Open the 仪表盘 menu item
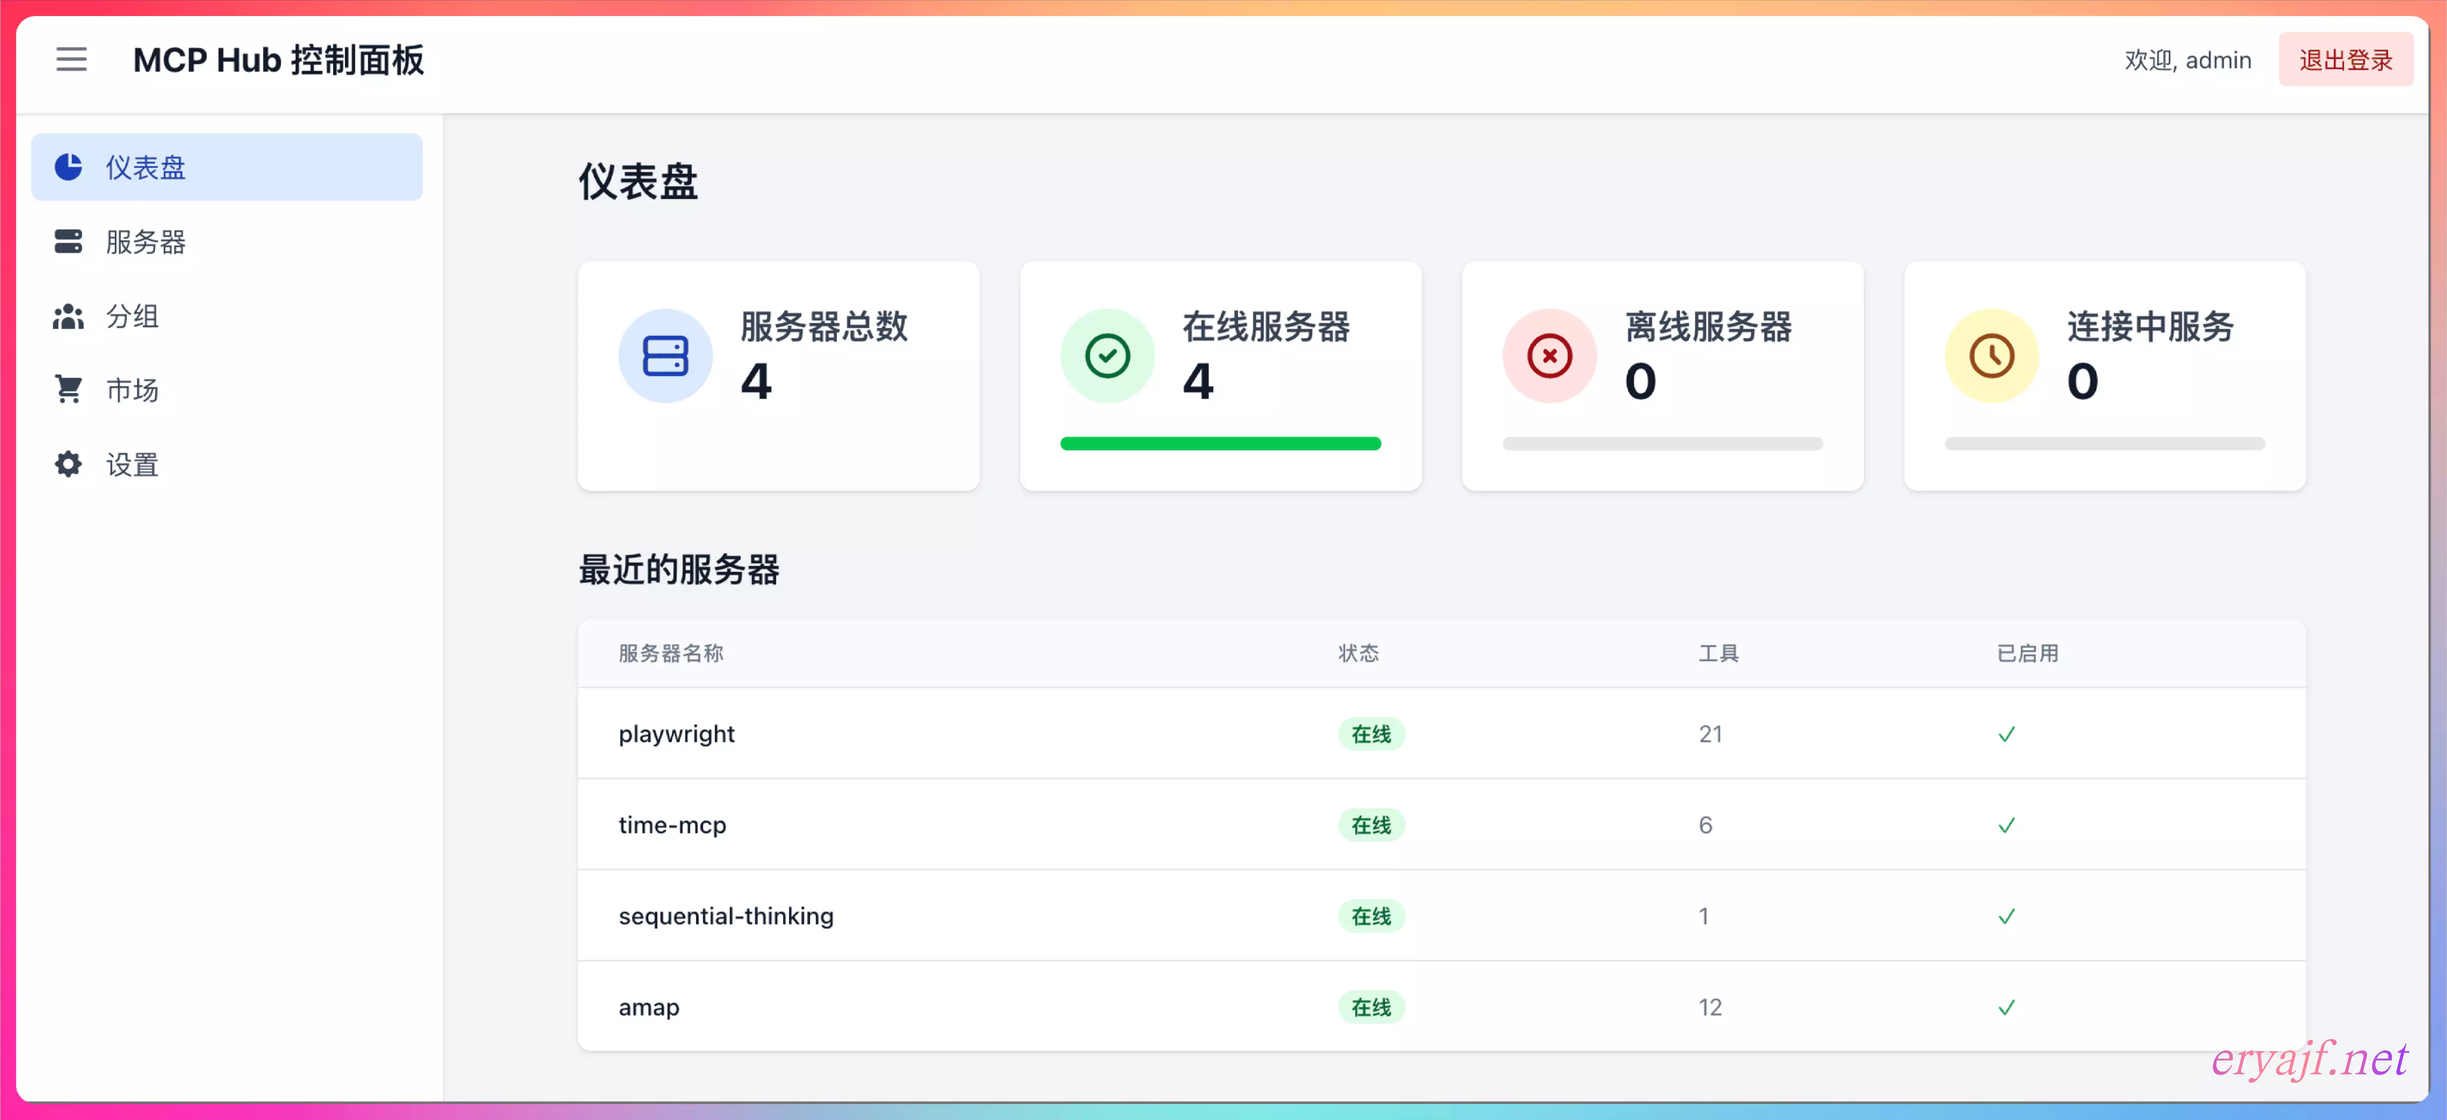2447x1120 pixels. coord(227,167)
